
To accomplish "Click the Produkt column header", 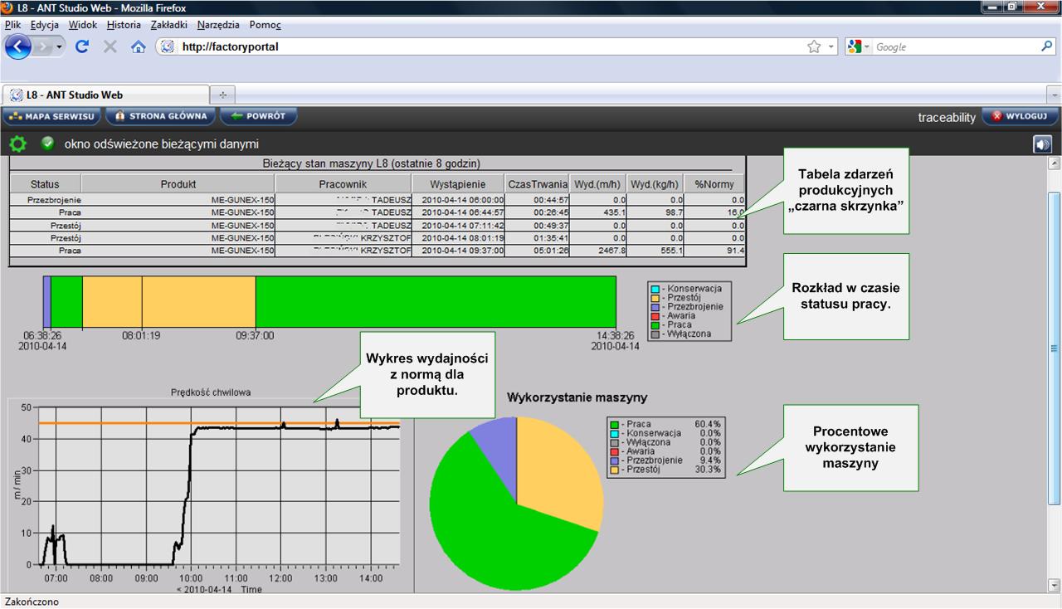I will [x=178, y=184].
